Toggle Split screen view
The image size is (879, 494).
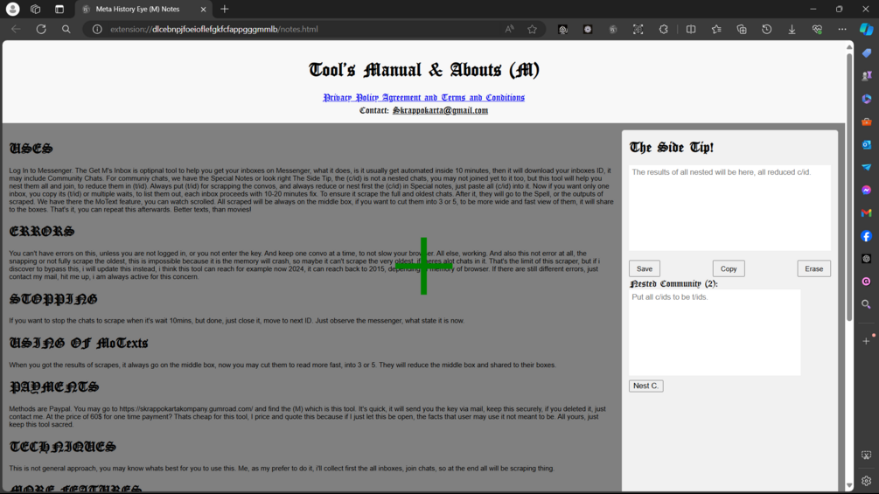click(691, 29)
